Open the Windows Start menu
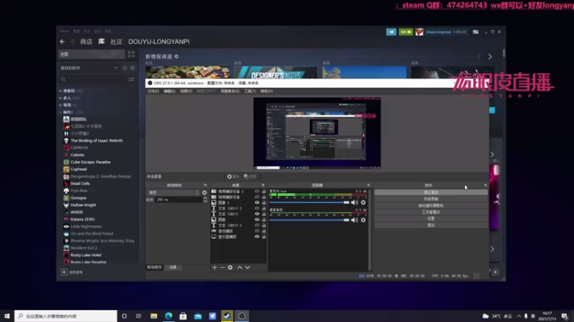Image resolution: width=574 pixels, height=322 pixels. 7,316
